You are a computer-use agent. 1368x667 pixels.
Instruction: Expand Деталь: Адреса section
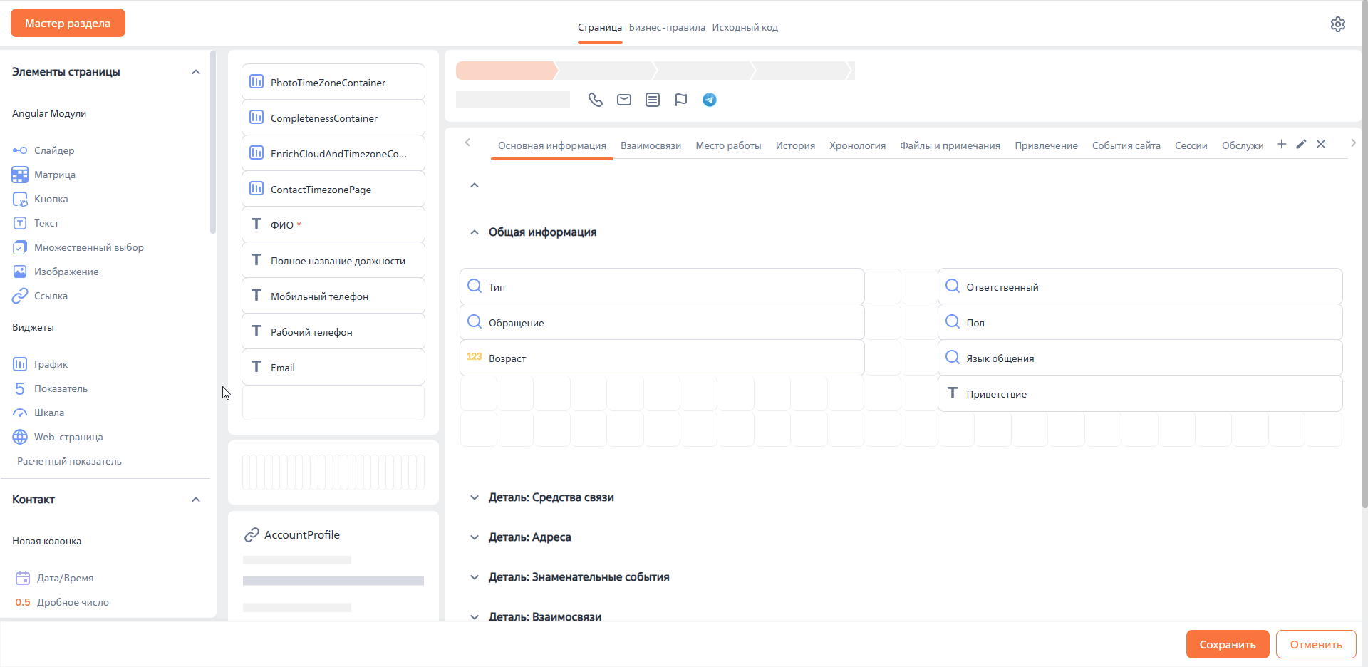click(x=475, y=537)
